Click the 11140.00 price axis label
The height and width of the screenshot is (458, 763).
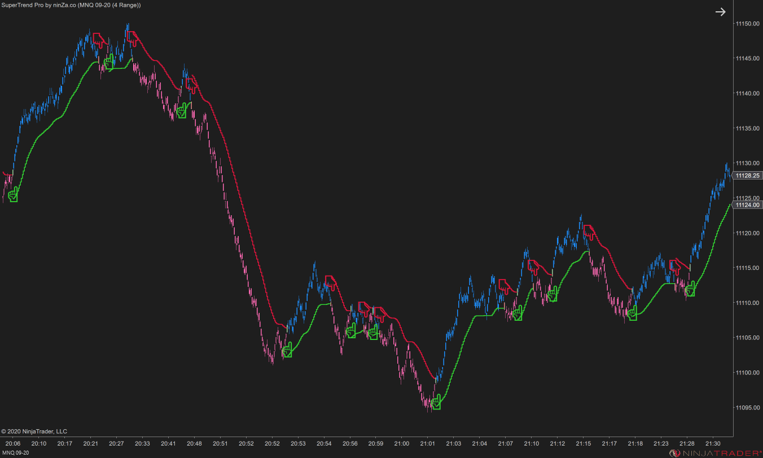(x=747, y=94)
